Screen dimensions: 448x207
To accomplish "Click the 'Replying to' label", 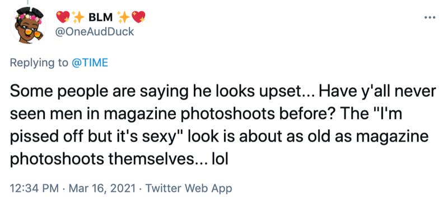I will pos(39,63).
